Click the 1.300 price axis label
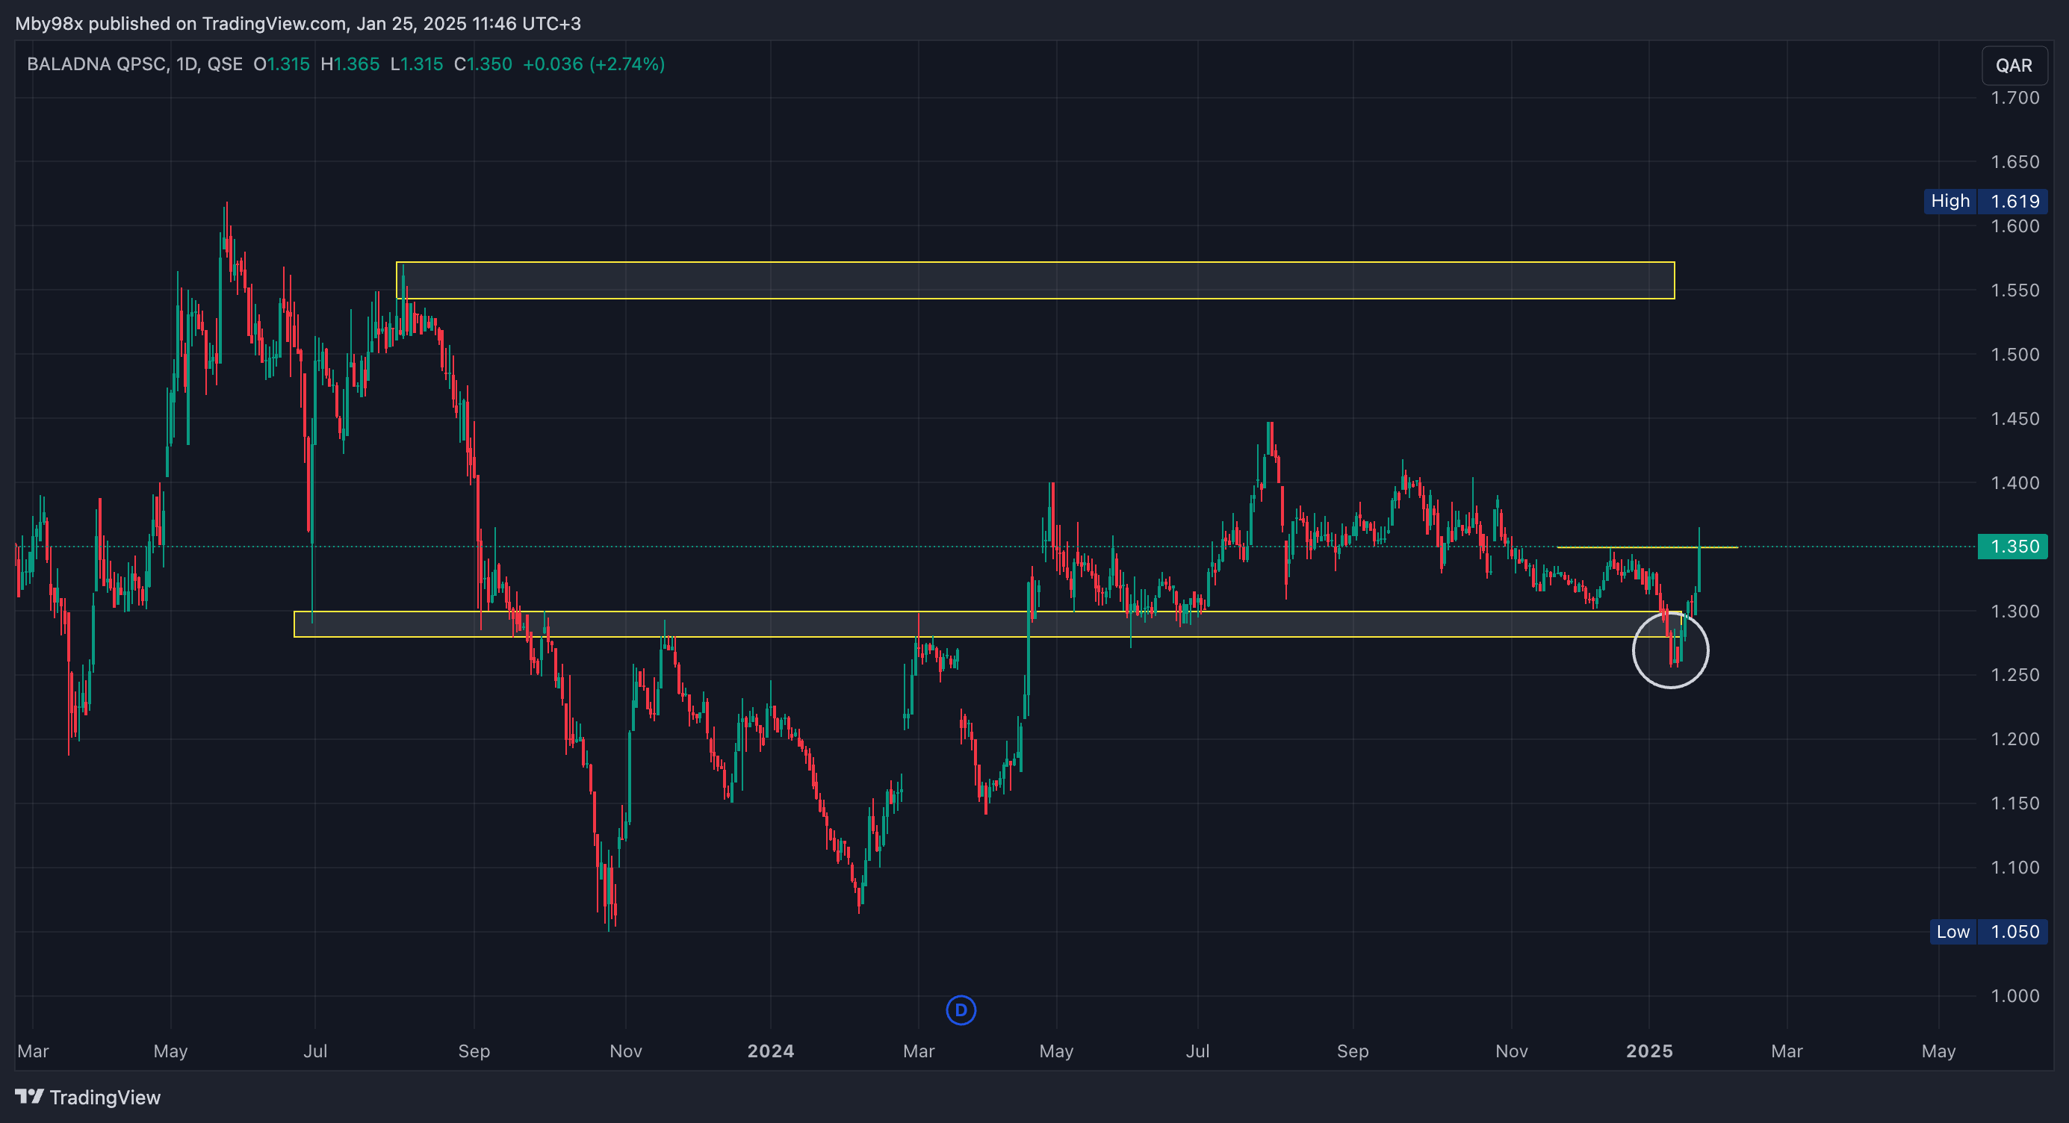Screen dimensions: 2069x1123 2014,612
